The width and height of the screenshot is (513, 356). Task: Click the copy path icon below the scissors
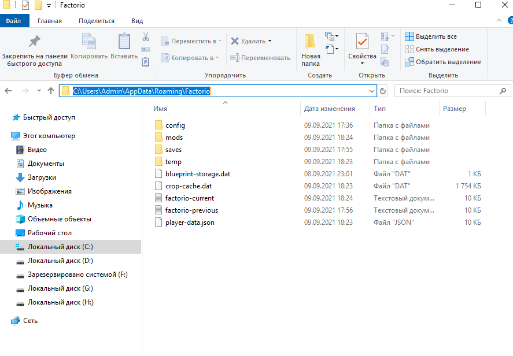146,49
